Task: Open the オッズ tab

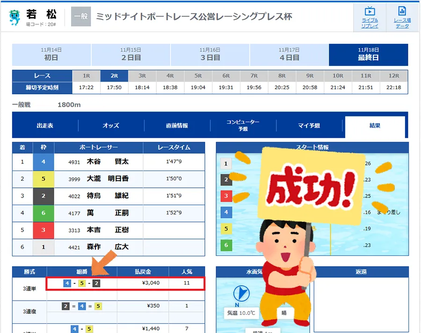Action: (x=111, y=126)
